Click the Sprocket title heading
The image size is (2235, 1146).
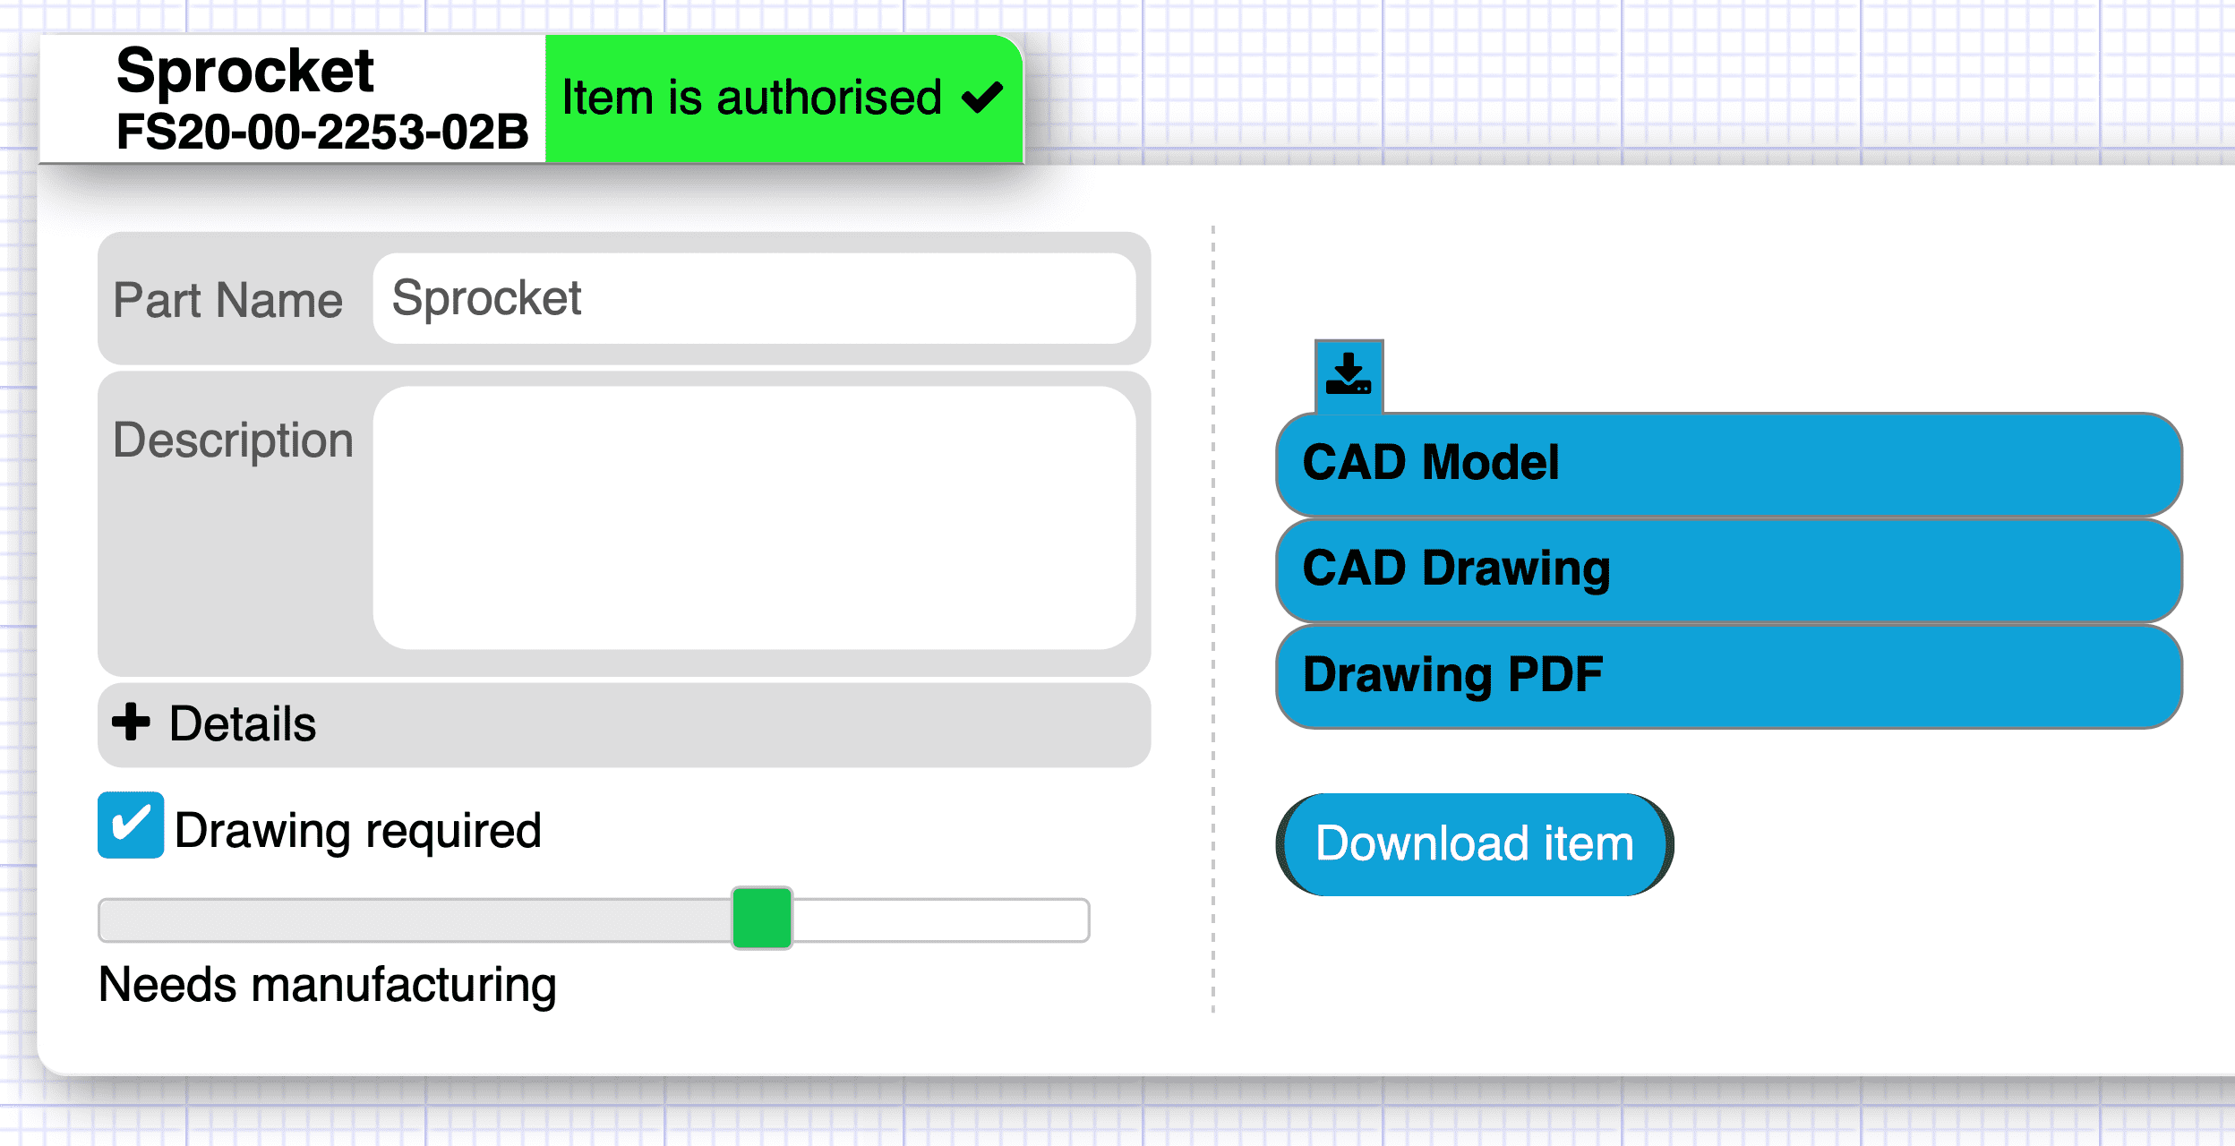[x=245, y=71]
